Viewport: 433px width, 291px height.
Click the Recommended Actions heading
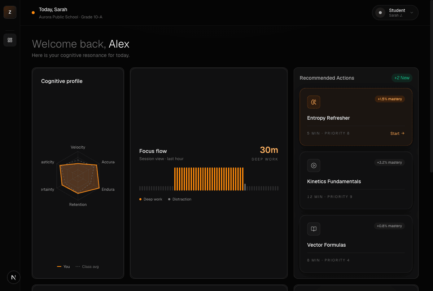pyautogui.click(x=327, y=78)
